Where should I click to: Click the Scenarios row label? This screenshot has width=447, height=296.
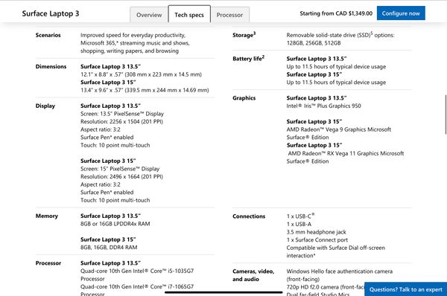pos(48,35)
